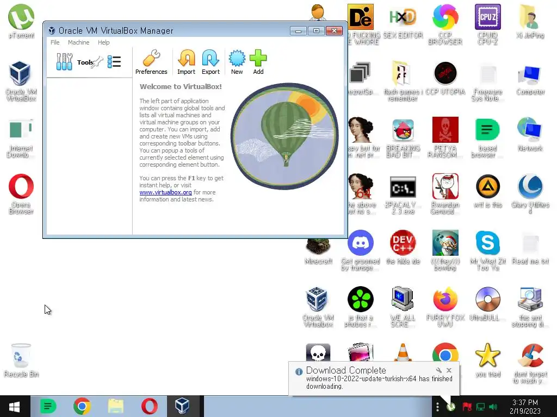Select Oracle VM VirtualBox icon under uTorrent
The height and width of the screenshot is (417, 557).
pyautogui.click(x=21, y=81)
